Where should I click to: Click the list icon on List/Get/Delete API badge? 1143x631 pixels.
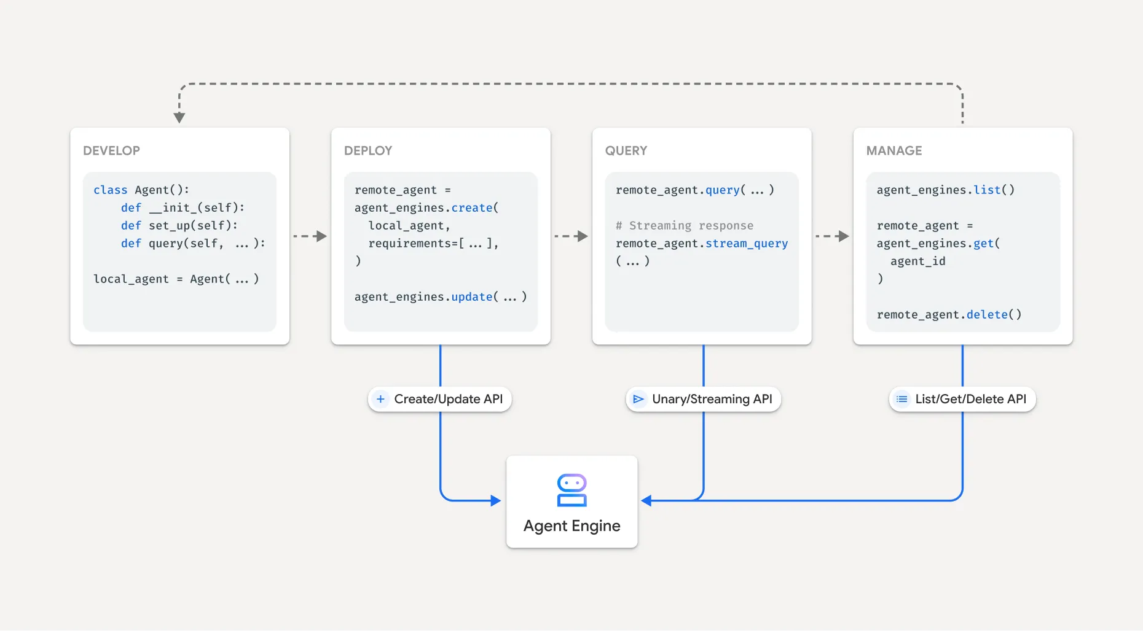click(901, 399)
